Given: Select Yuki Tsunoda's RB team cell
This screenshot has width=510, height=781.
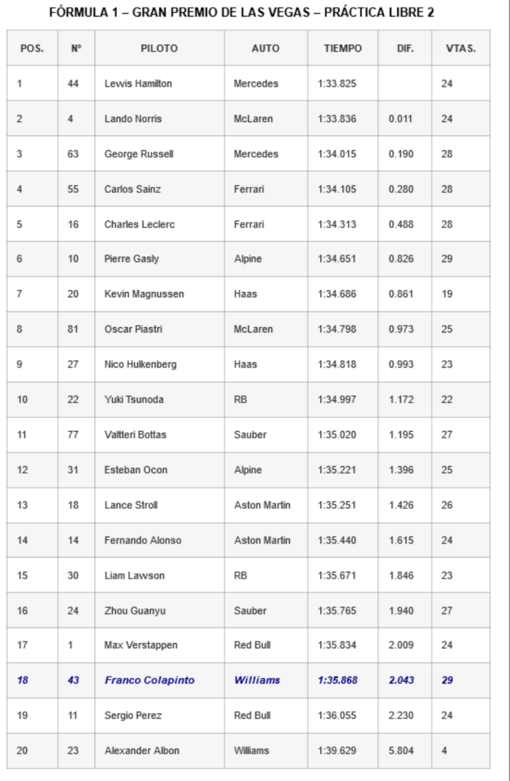Looking at the screenshot, I should click(241, 400).
